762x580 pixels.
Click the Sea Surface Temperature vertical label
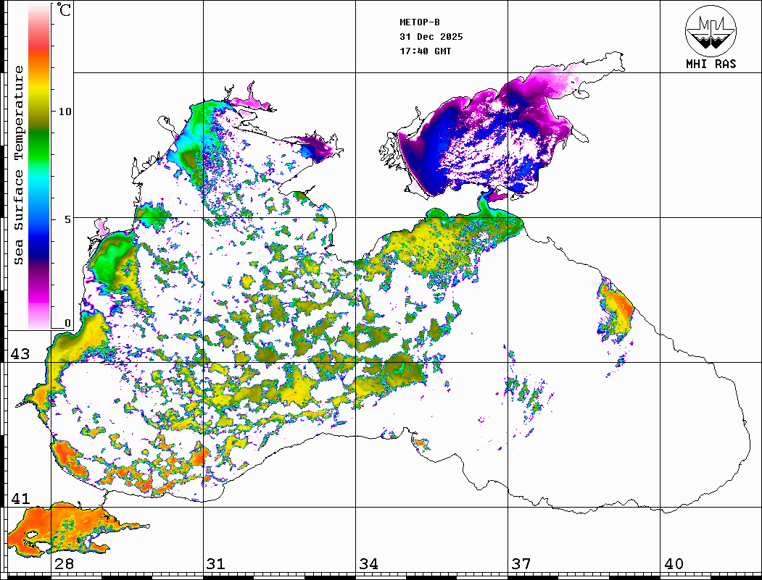[19, 165]
